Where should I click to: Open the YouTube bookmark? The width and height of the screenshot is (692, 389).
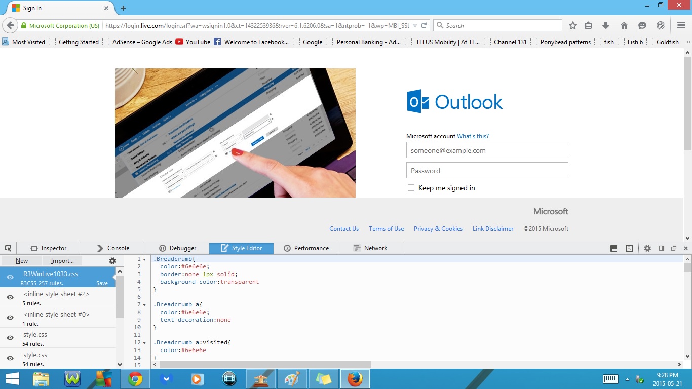193,42
